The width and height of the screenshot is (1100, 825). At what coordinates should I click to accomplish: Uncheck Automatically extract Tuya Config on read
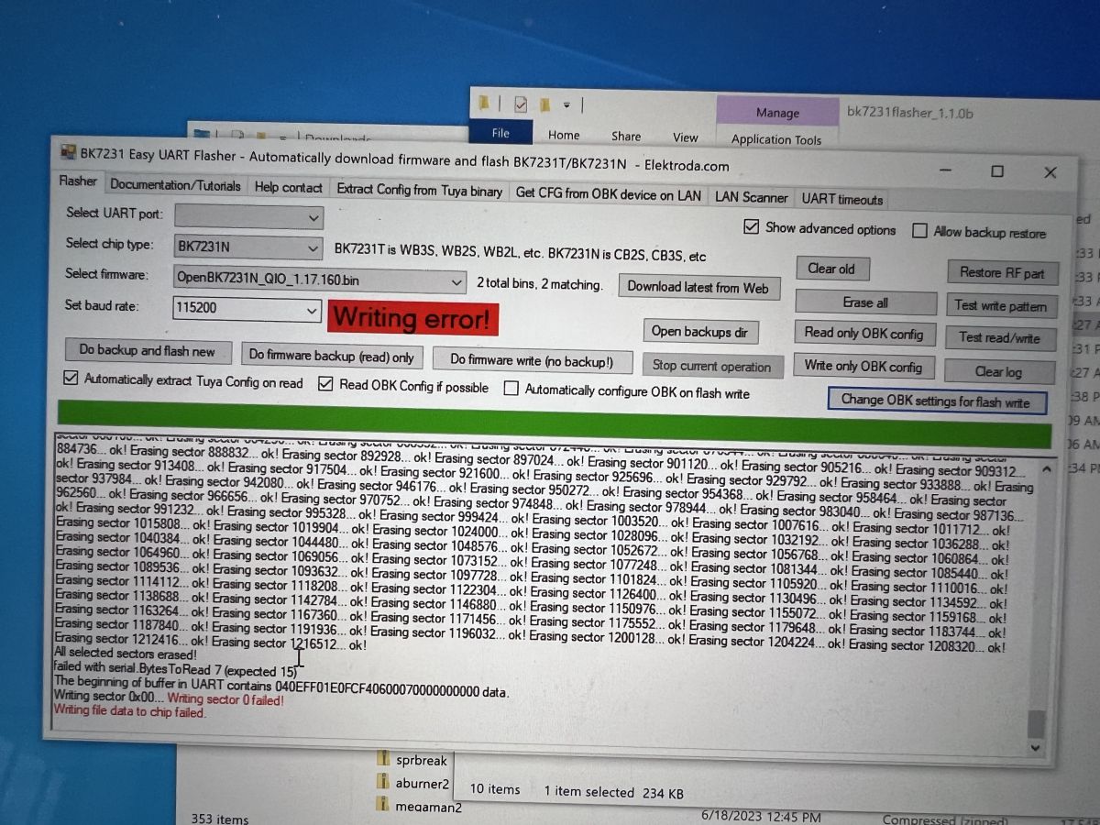pos(71,379)
